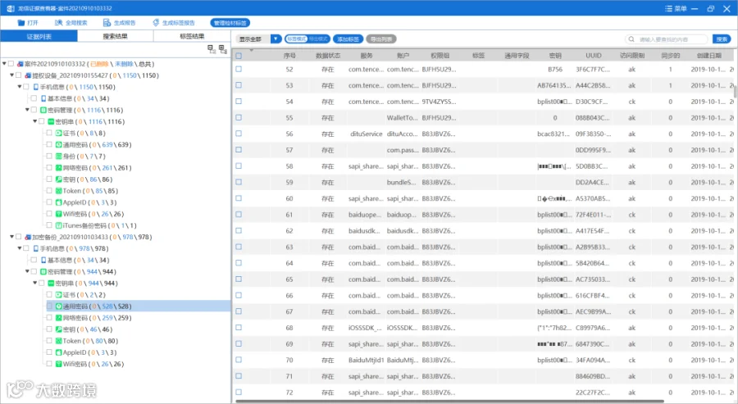The width and height of the screenshot is (738, 404).
Task: Check the 证书 (0\2\2) tree checkbox
Action: coord(49,295)
